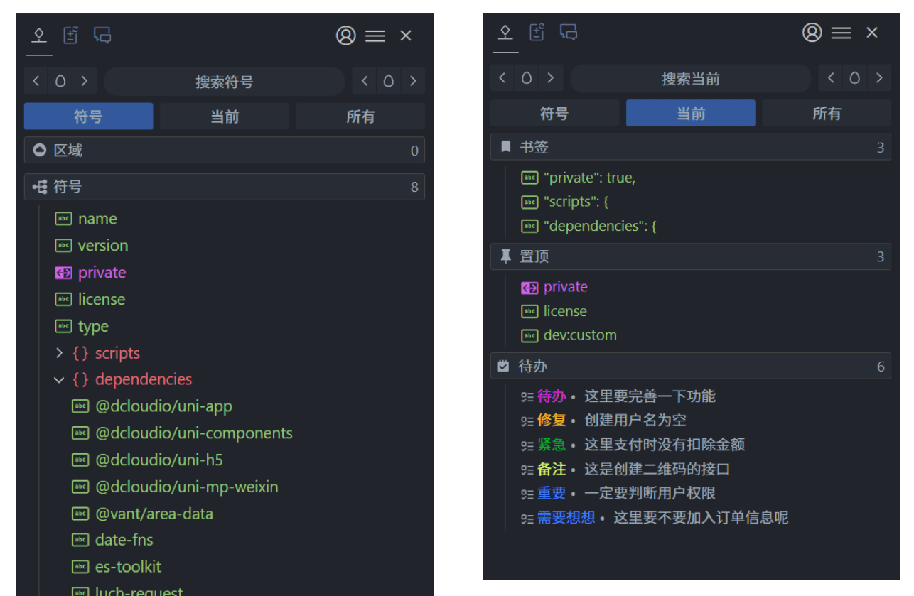Open bookmark "private": true,

(589, 178)
